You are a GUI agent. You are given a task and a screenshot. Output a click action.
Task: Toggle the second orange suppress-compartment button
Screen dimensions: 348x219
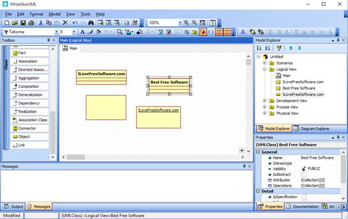pyautogui.click(x=227, y=32)
